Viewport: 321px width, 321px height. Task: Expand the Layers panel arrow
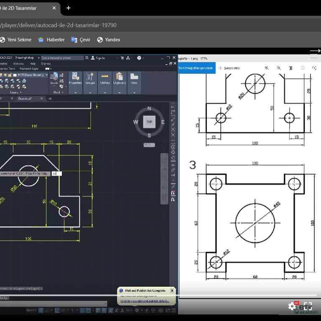click(21, 92)
